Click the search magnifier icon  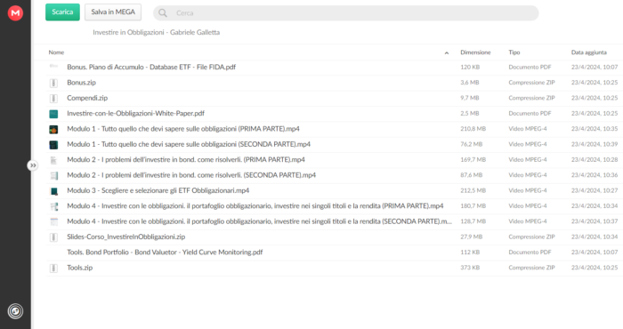pyautogui.click(x=163, y=13)
